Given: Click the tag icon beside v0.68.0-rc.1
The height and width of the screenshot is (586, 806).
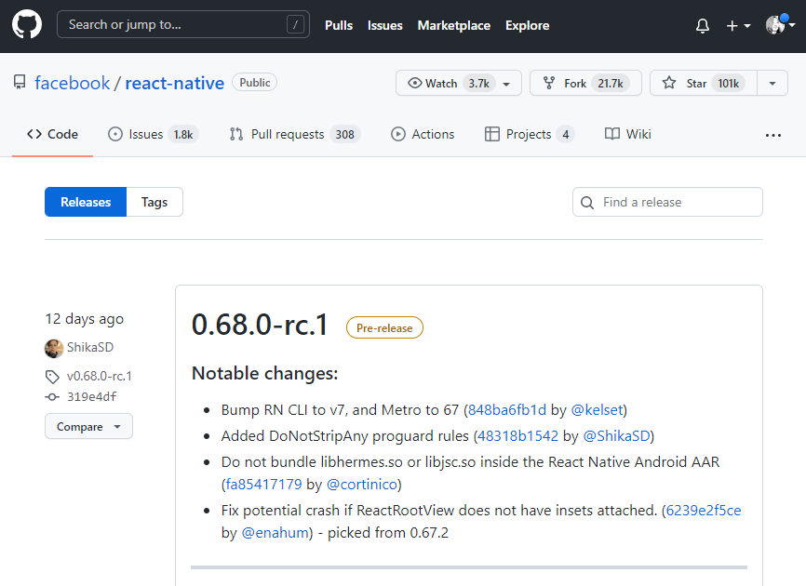Looking at the screenshot, I should (x=52, y=377).
